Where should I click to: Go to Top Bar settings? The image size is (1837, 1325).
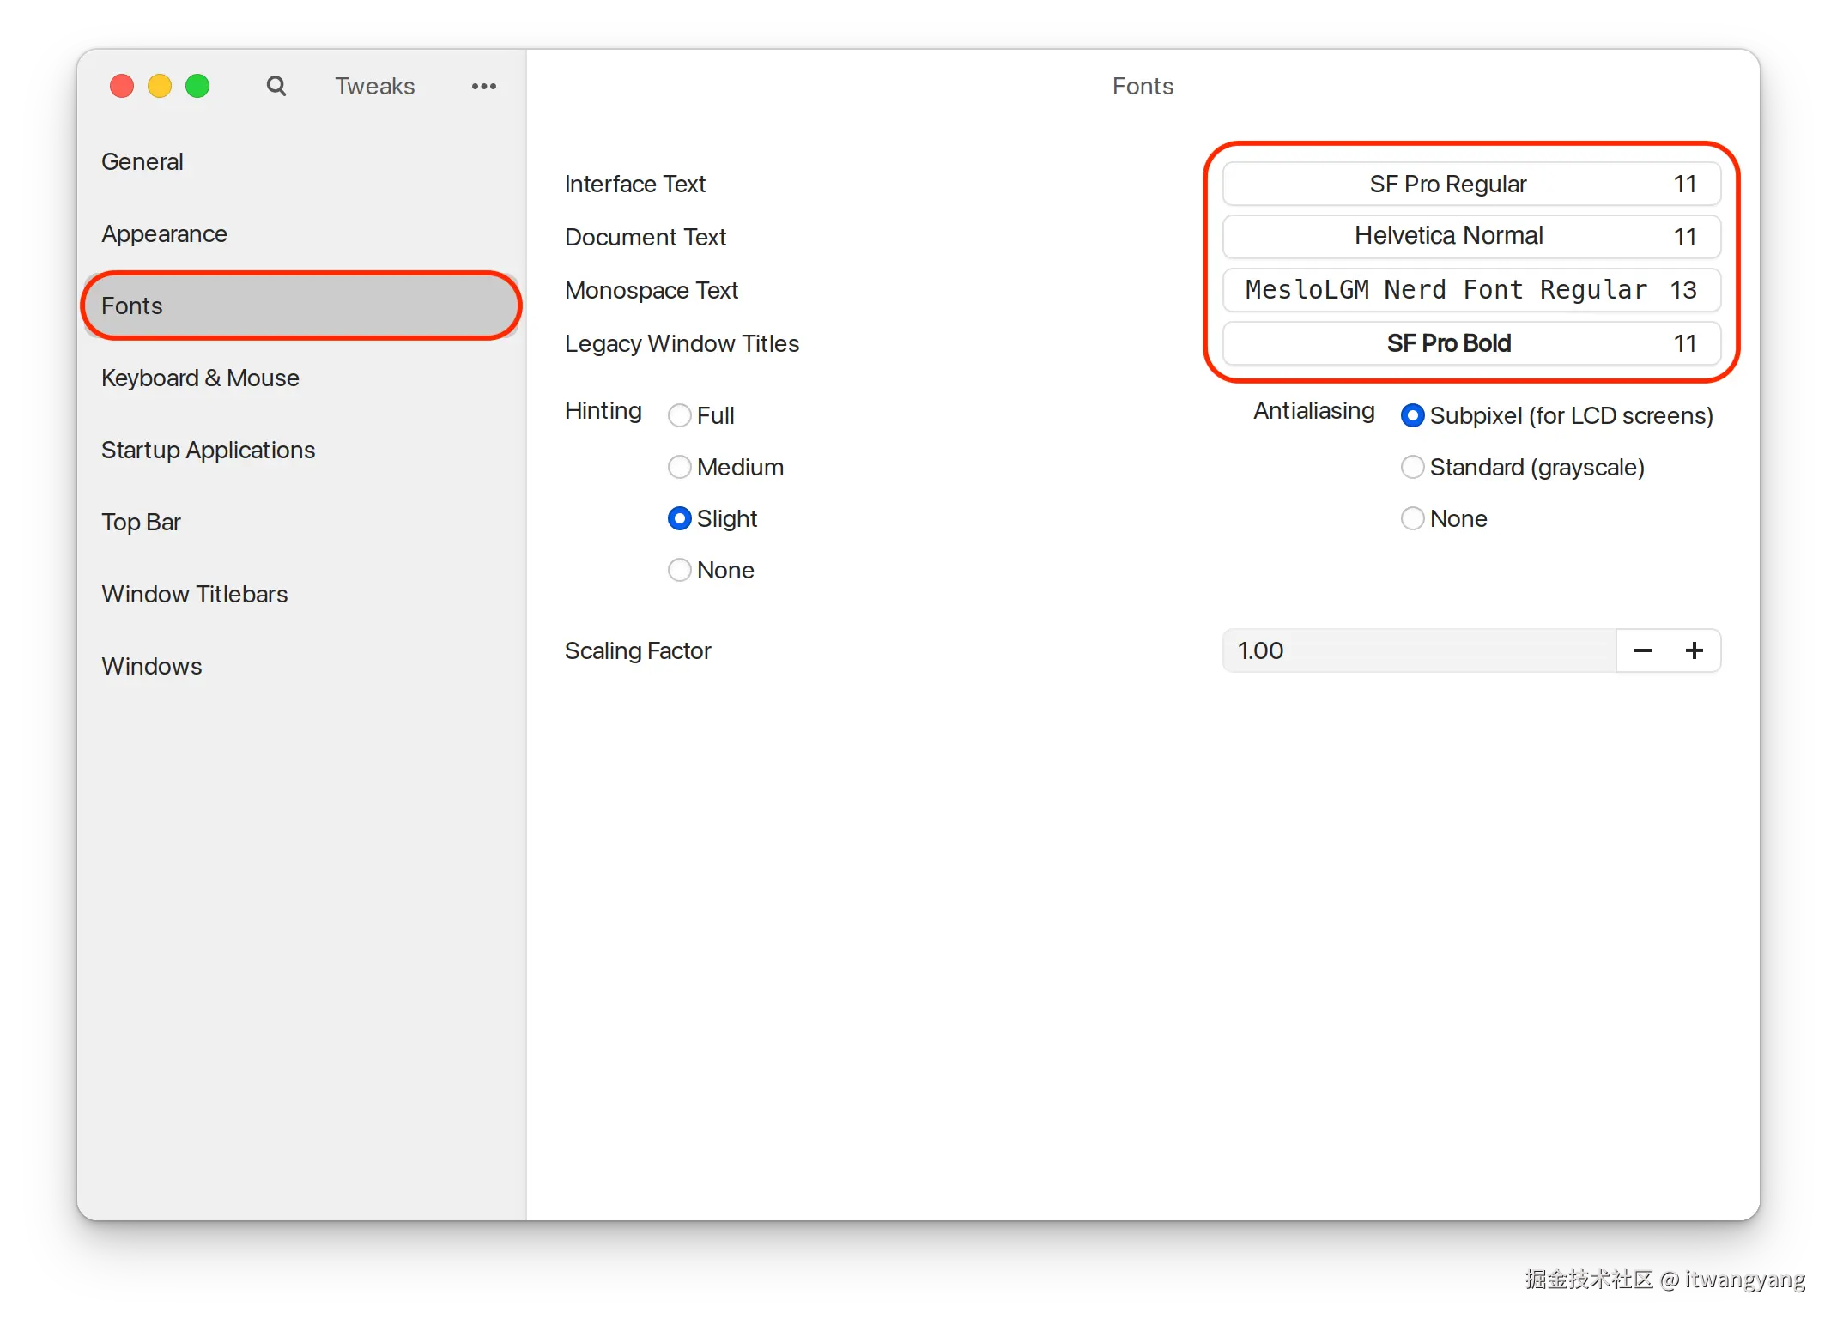(141, 522)
